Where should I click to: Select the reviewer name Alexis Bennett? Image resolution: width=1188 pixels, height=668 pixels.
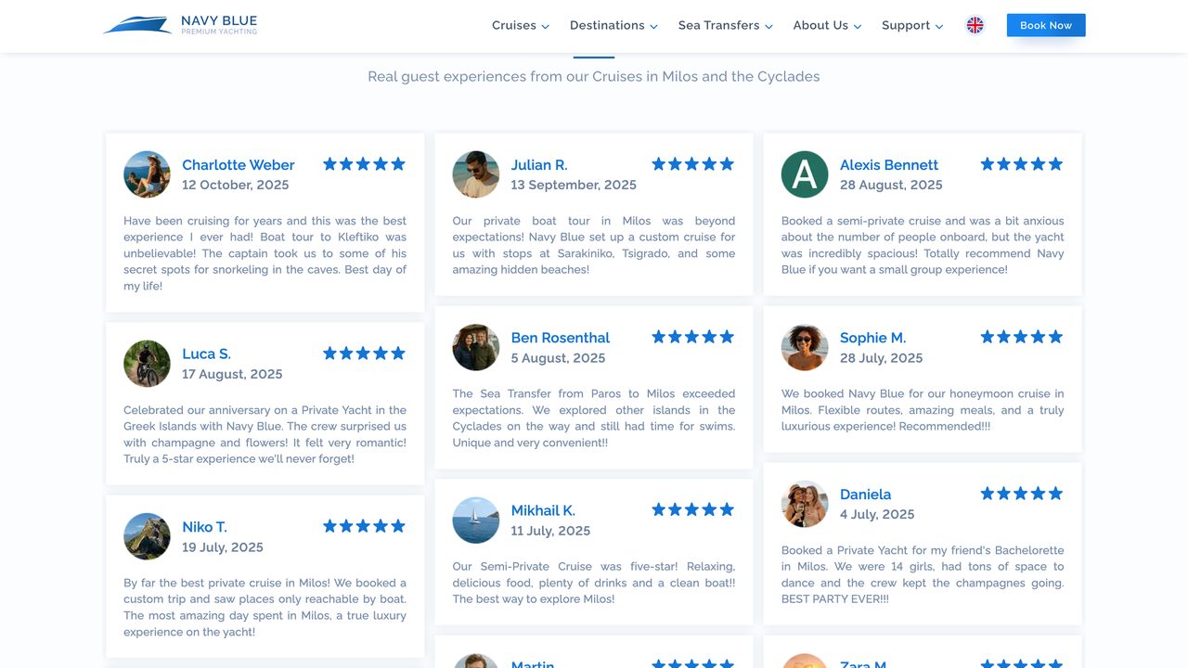tap(889, 165)
